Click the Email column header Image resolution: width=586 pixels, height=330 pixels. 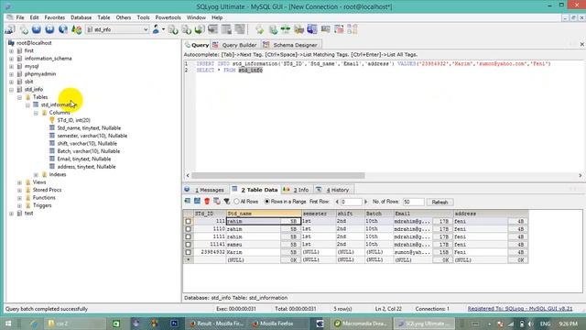pos(423,214)
